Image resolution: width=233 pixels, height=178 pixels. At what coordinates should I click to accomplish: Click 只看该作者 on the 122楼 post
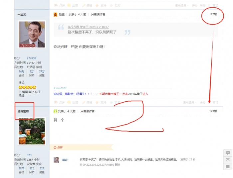tap(98, 15)
